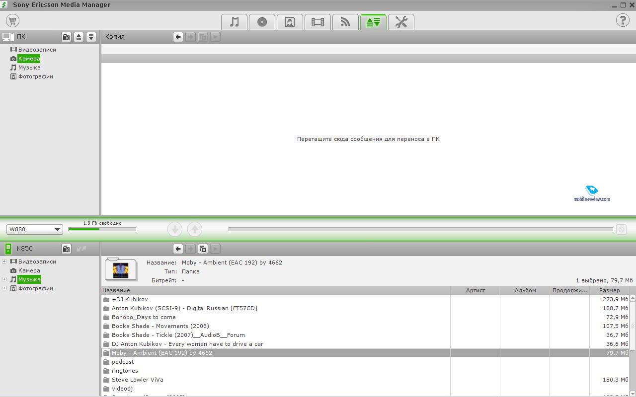Image resolution: width=636 pixels, height=397 pixels.
Task: Select Фотографии label under K850
Action: coord(35,288)
